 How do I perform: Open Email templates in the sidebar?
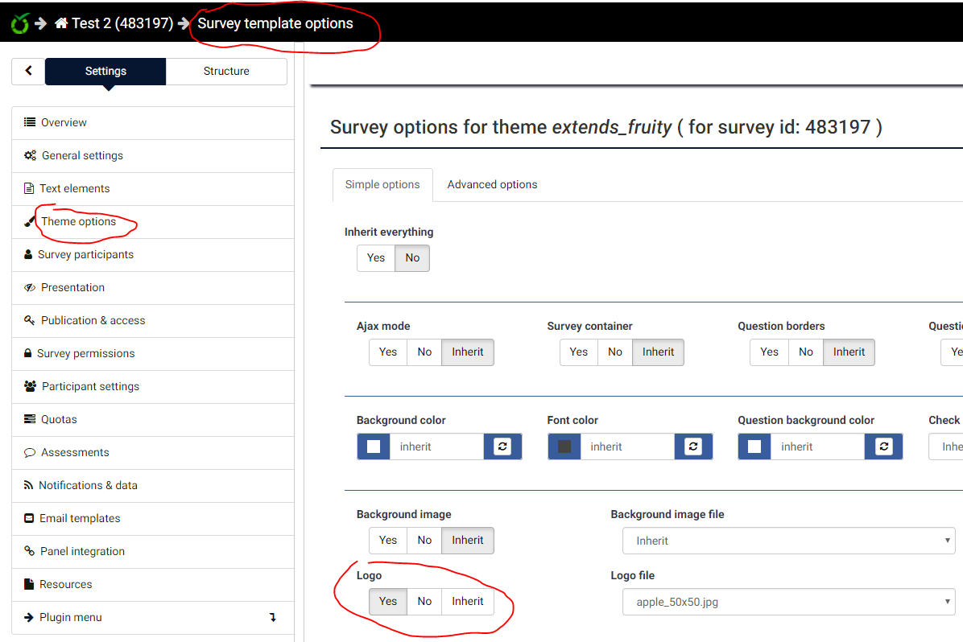coord(80,518)
